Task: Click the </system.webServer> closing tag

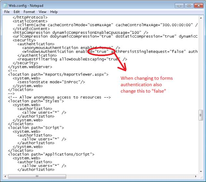Action: tap(30, 67)
